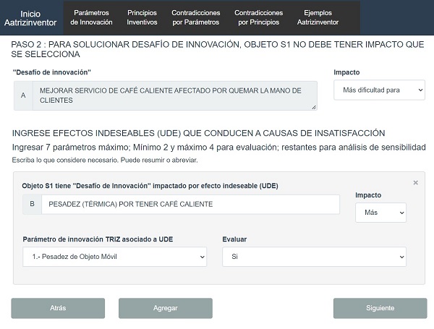434x329 pixels.
Task: Open the 'Más' Impacto dropdown in UDE card
Action: point(380,213)
